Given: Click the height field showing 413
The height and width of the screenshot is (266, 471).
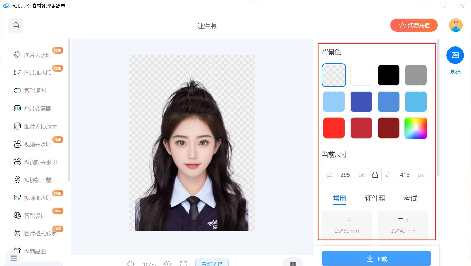Looking at the screenshot, I should click(x=405, y=175).
